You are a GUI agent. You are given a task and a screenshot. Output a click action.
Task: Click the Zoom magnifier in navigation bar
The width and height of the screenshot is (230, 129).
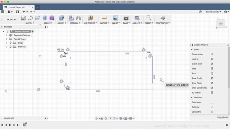click(x=110, y=118)
